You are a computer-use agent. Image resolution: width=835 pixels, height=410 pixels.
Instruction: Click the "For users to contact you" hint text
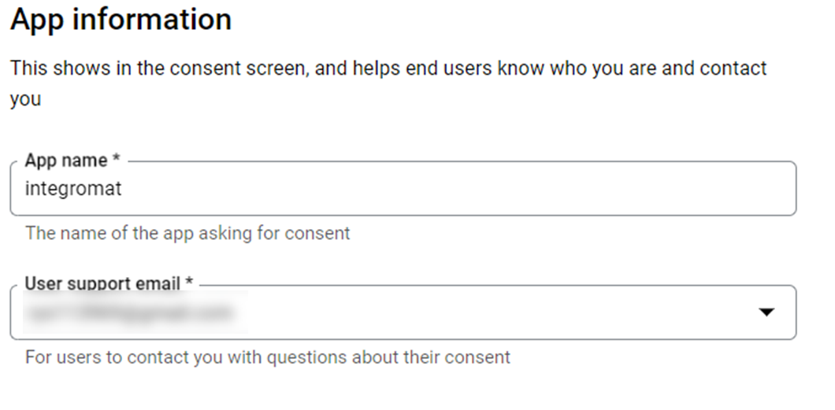268,357
